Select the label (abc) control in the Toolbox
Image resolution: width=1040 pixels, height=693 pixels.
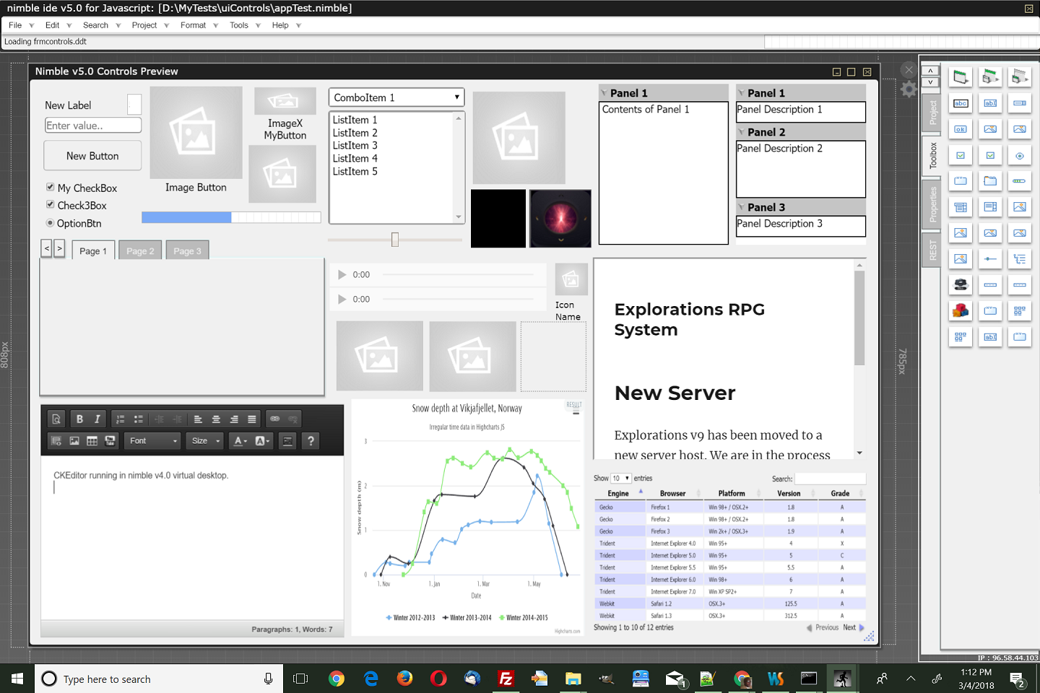(x=961, y=103)
